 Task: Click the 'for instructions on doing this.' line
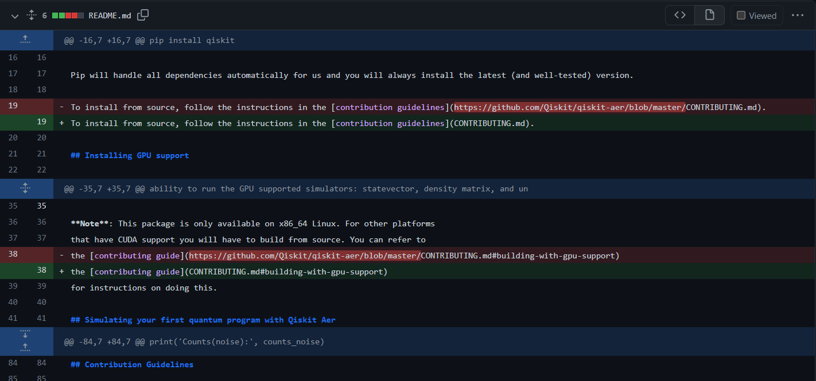pyautogui.click(x=144, y=288)
